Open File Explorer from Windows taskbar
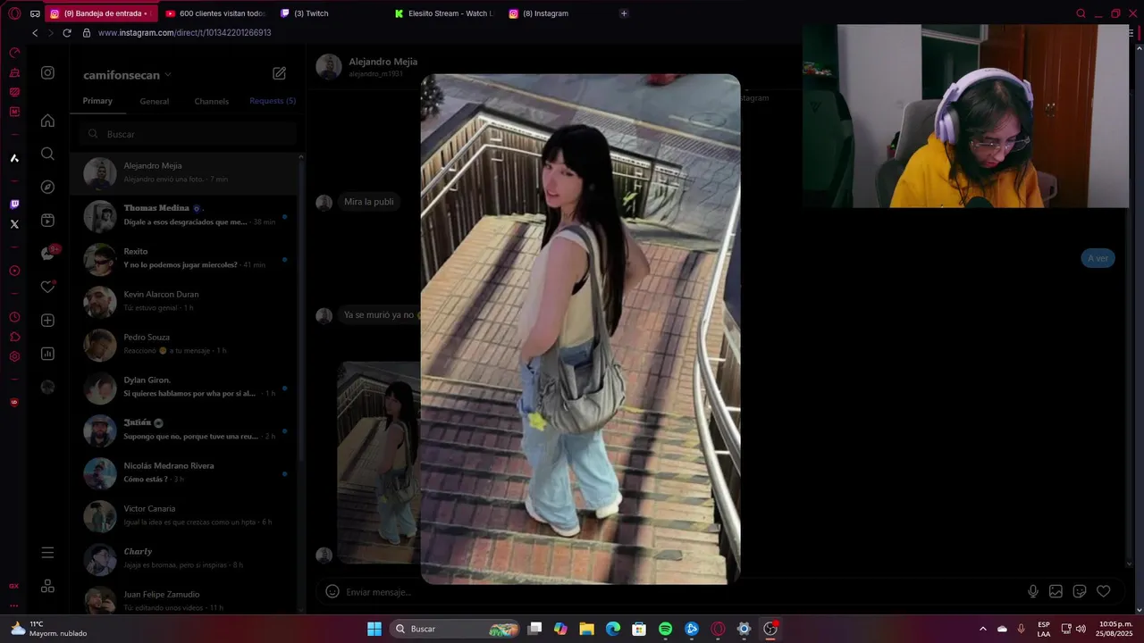The image size is (1144, 643). click(586, 629)
